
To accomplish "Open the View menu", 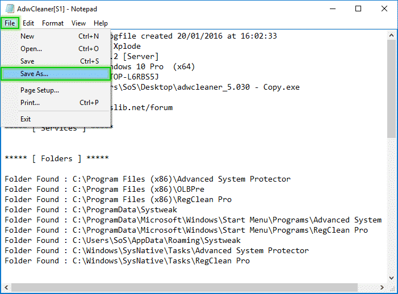I will click(78, 23).
